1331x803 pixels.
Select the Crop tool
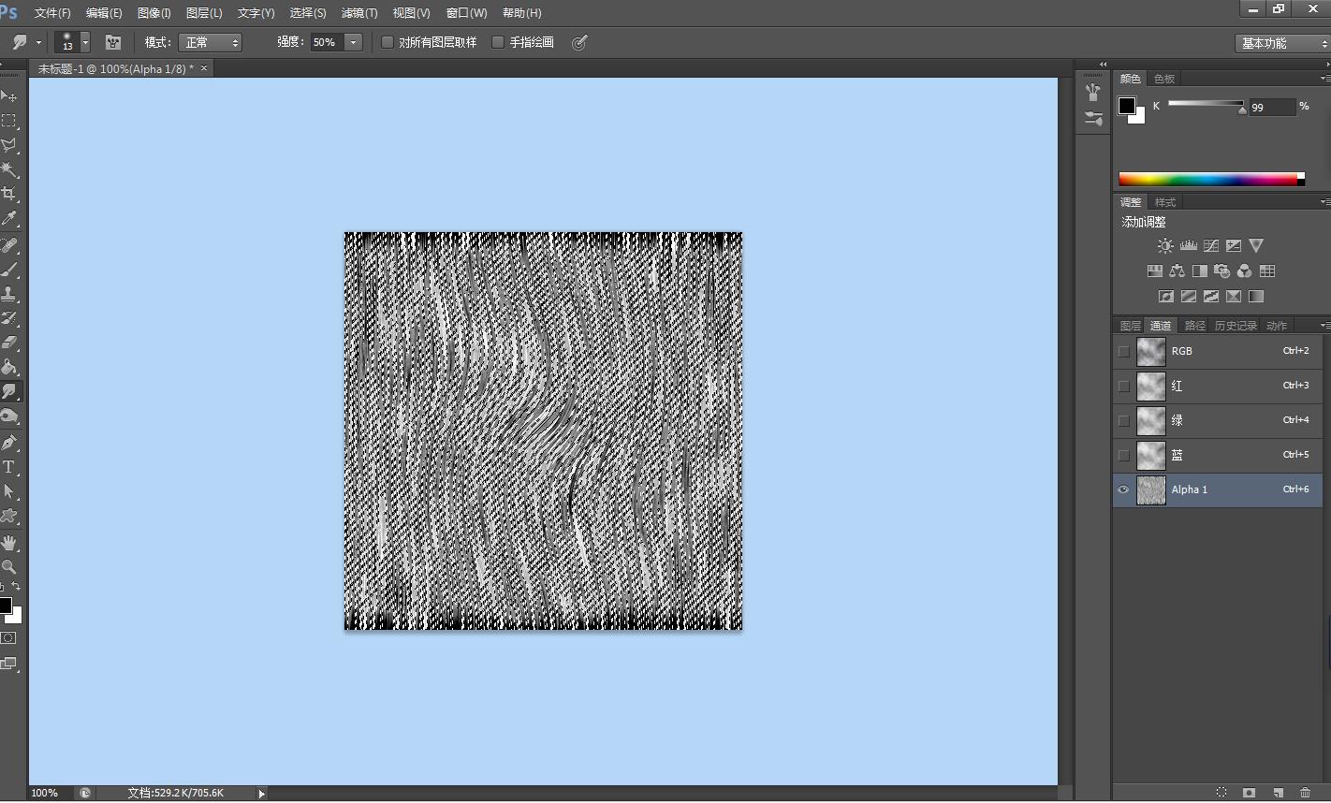click(9, 194)
